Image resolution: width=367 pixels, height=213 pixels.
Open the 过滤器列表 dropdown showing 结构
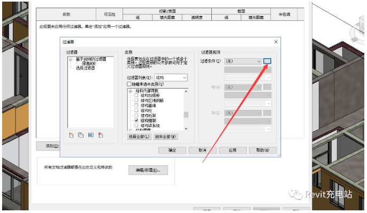[x=171, y=77]
